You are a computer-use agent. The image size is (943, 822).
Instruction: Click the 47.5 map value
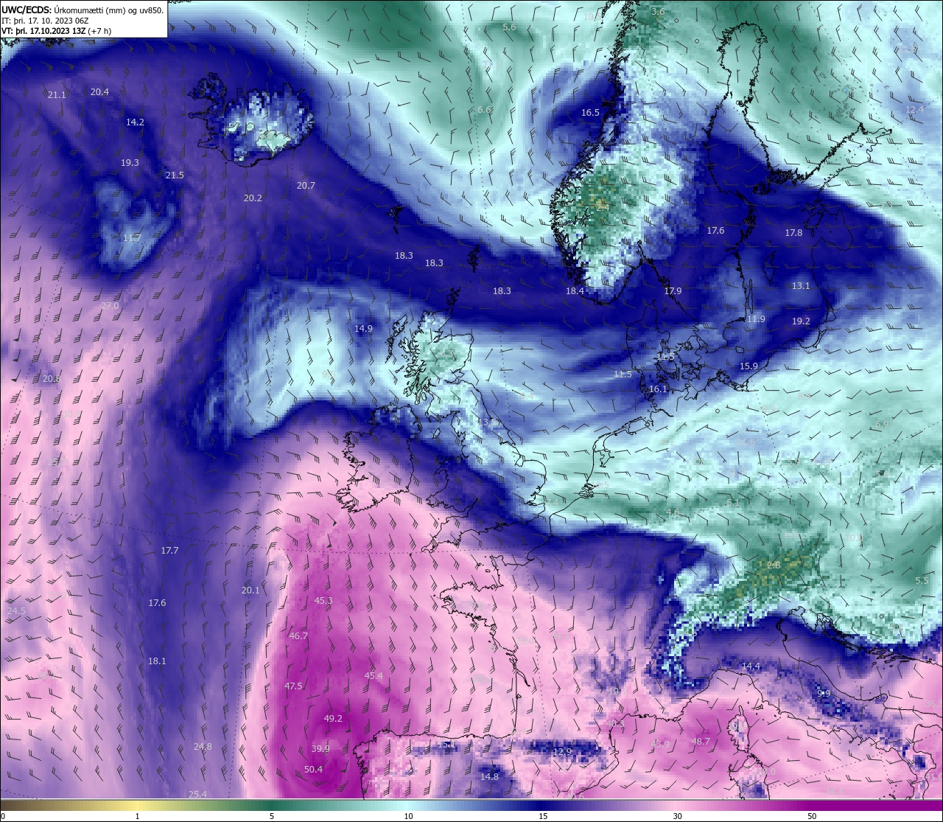[x=293, y=686]
